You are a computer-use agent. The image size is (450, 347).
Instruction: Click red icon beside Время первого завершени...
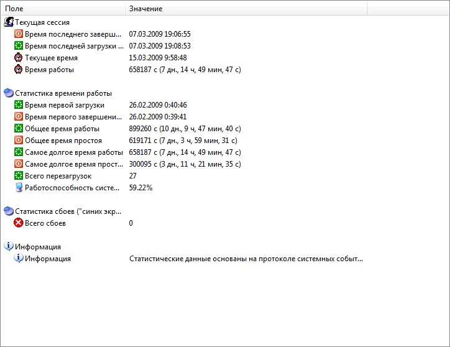pyautogui.click(x=19, y=117)
